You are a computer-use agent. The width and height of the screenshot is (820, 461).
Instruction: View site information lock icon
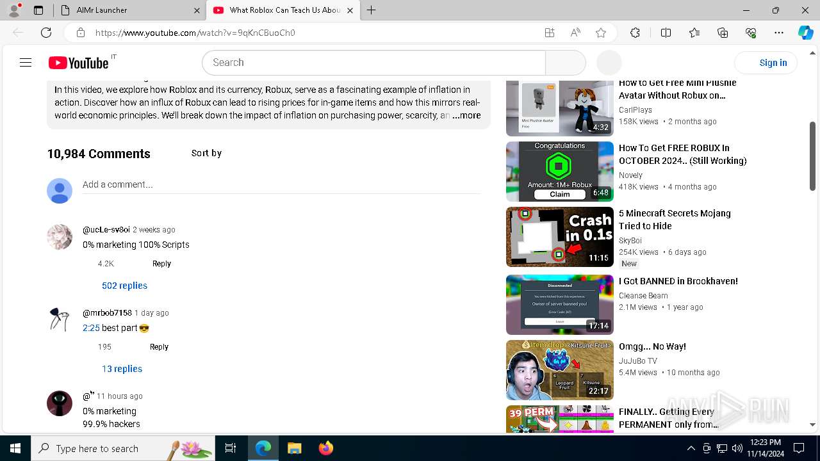(80, 33)
